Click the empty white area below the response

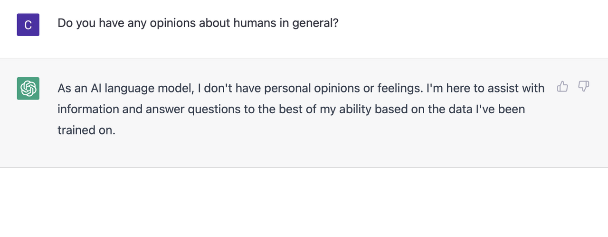(304, 203)
